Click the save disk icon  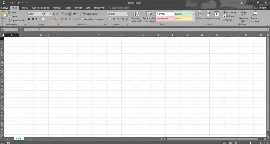(x=4, y=3)
